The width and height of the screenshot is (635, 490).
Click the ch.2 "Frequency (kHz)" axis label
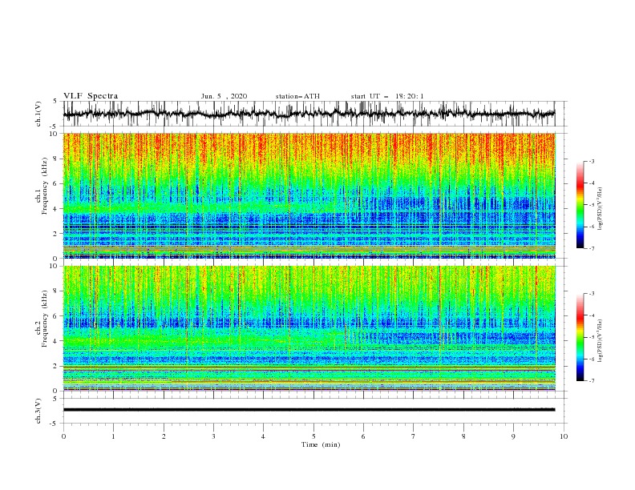click(44, 318)
